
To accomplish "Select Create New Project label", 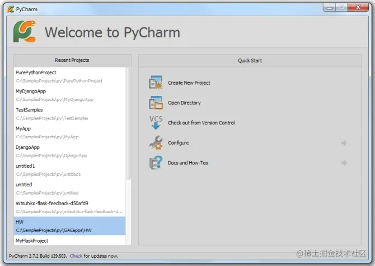I will tap(189, 83).
